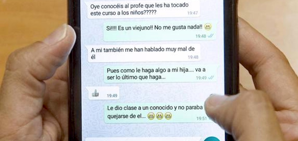Select the message 'A mi también me han hablado'
This screenshot has height=141, width=298.
tap(144, 53)
